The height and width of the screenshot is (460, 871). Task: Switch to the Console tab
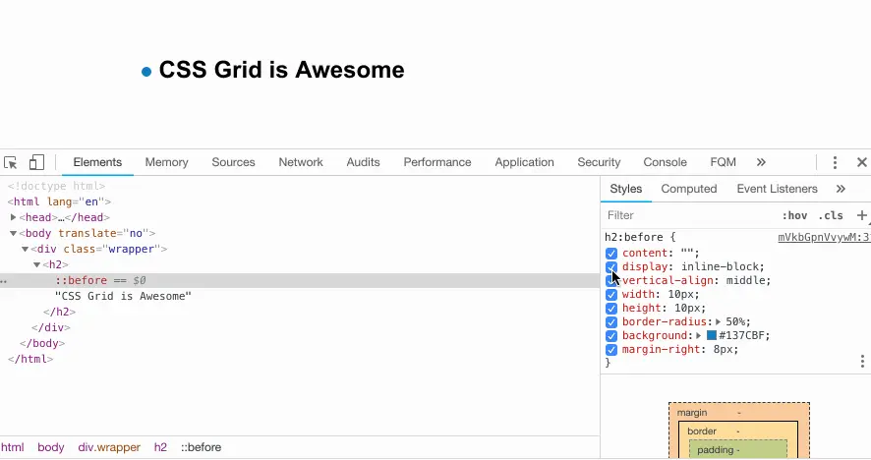pyautogui.click(x=665, y=162)
